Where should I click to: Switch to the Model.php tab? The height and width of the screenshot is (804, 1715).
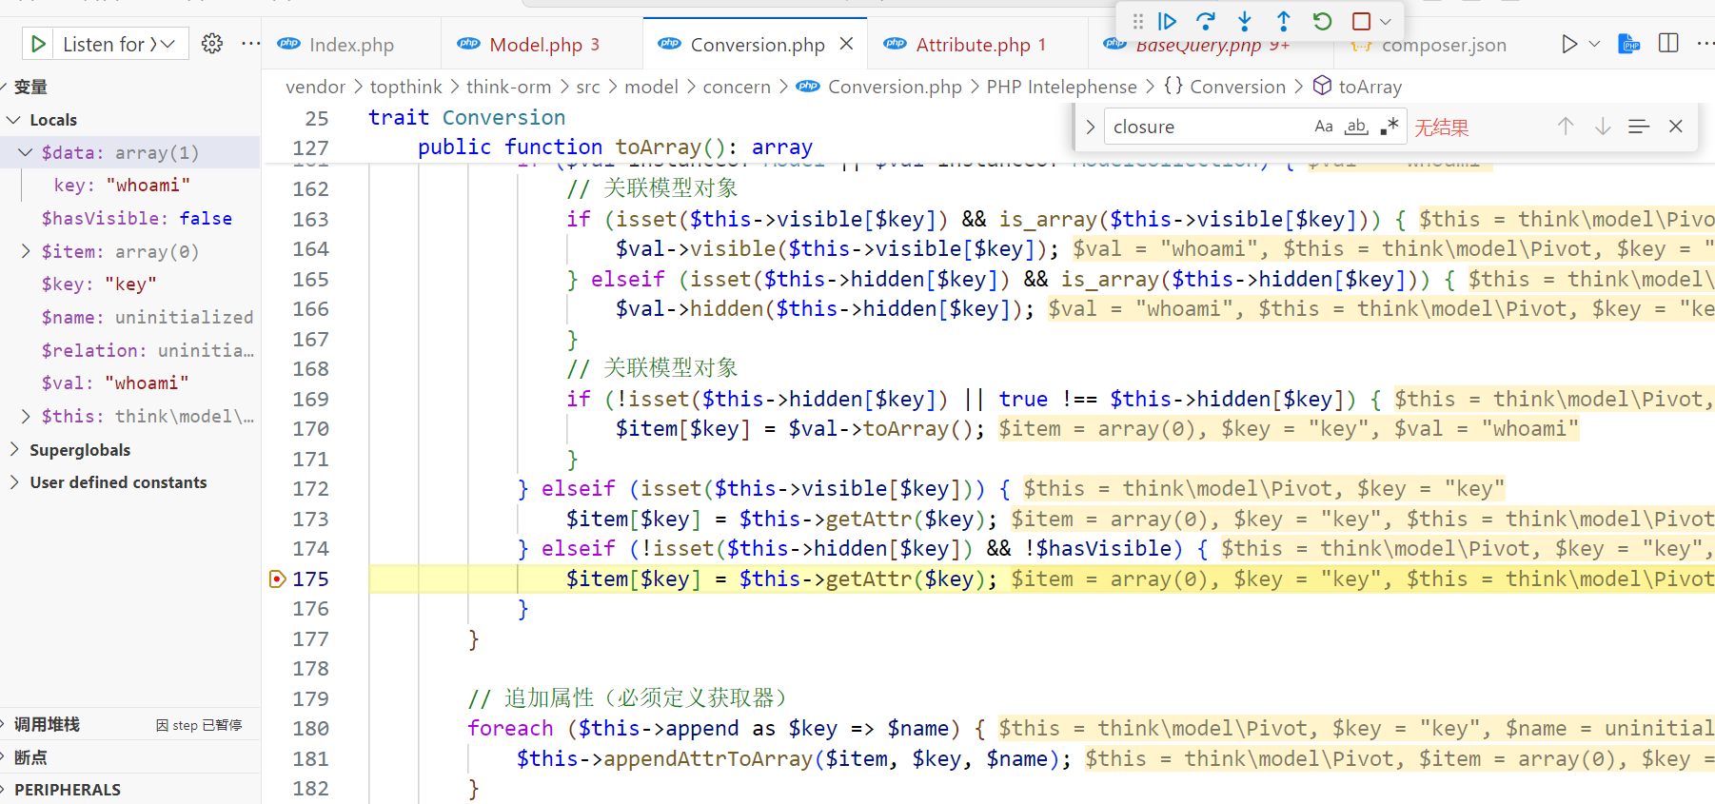click(x=542, y=45)
